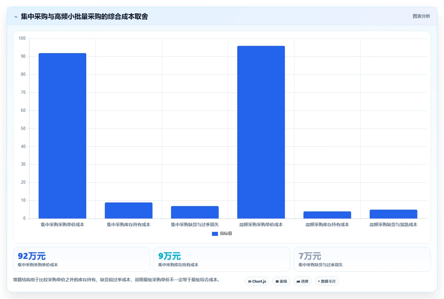Click the 集中采购库存持有成本 card caption
The width and height of the screenshot is (444, 299).
point(178,265)
